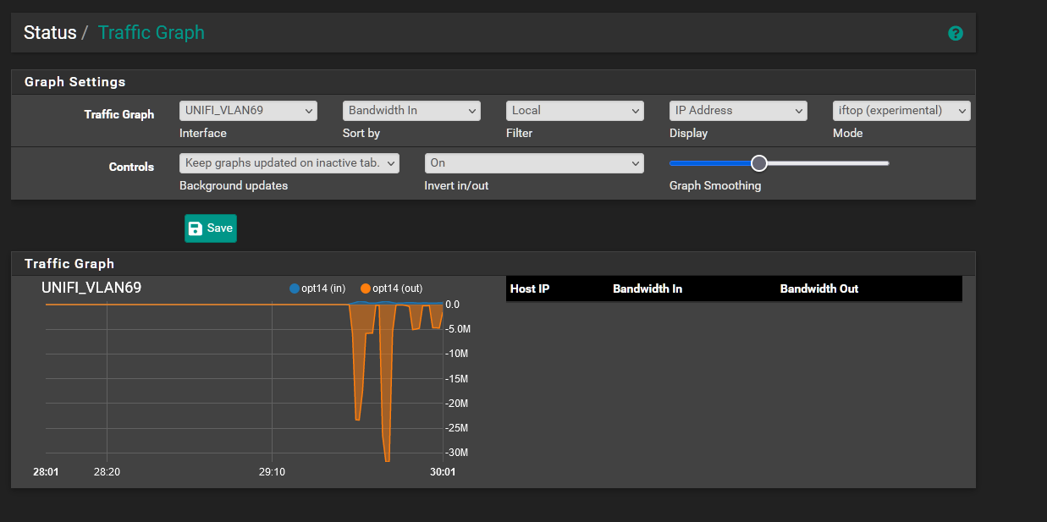Image resolution: width=1047 pixels, height=522 pixels.
Task: Open the Background updates dropdown
Action: coord(289,163)
